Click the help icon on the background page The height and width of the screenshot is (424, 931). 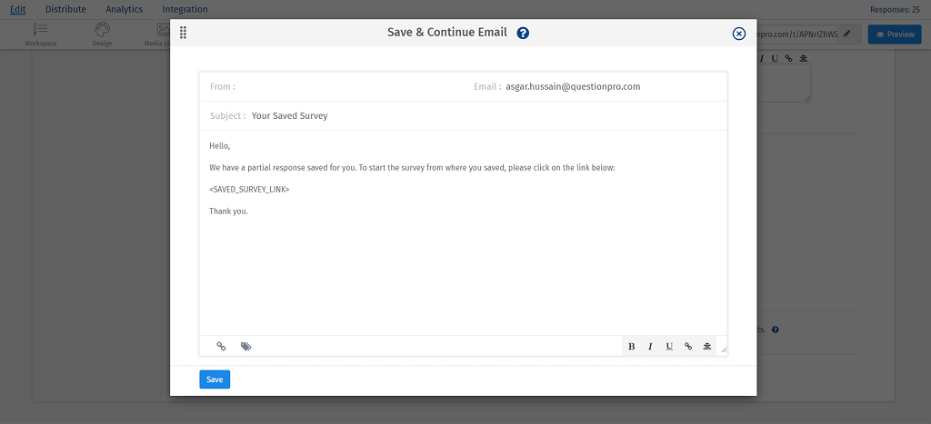coord(776,330)
